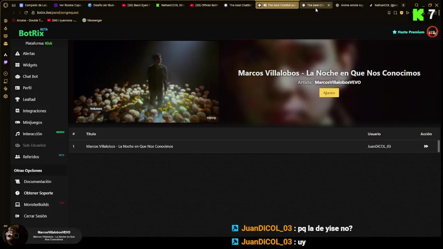Reload the page with the refresh icon
Viewport: 443px width, 249px height.
tap(26, 12)
